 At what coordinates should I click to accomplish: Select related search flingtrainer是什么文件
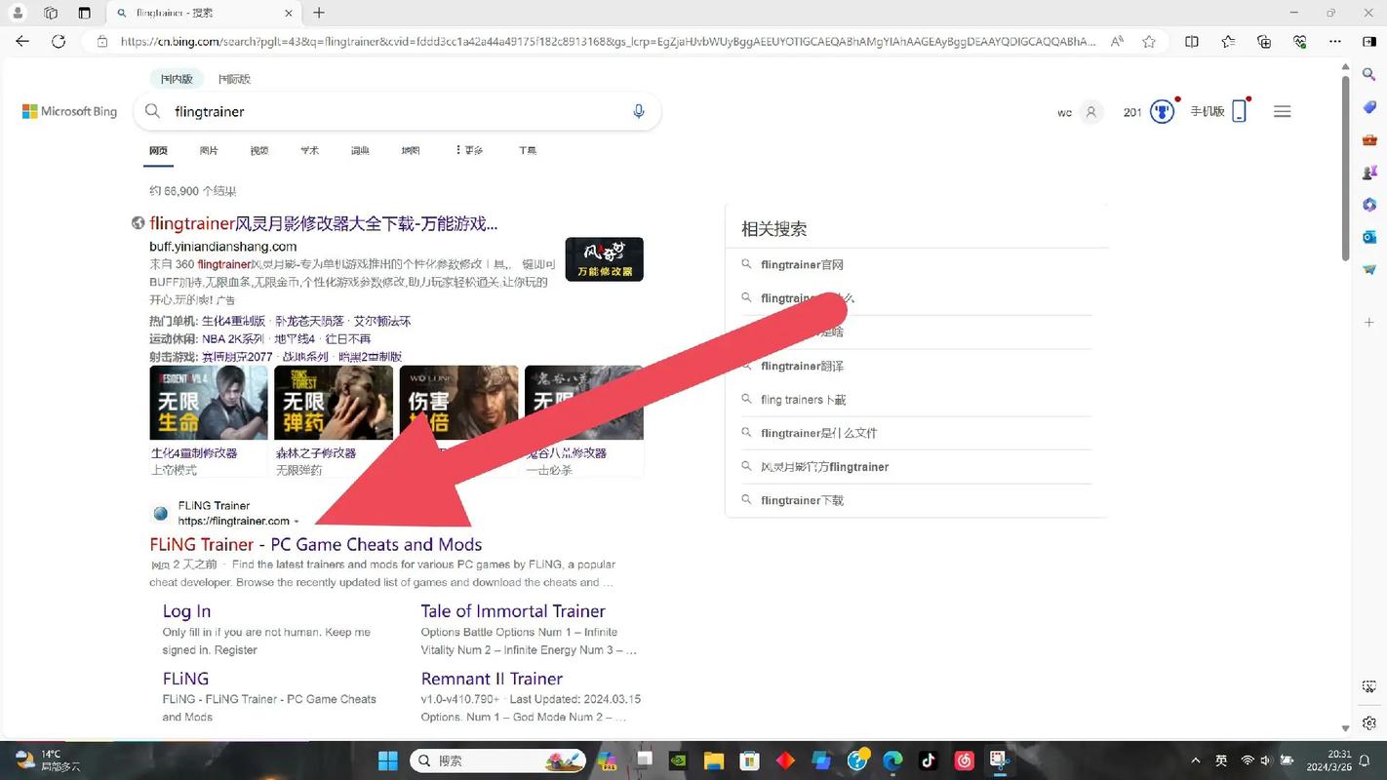pos(818,433)
